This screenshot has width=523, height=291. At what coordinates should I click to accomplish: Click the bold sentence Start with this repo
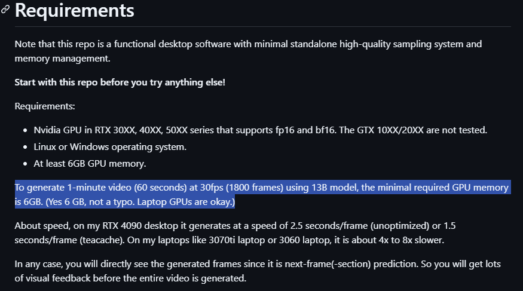(120, 82)
